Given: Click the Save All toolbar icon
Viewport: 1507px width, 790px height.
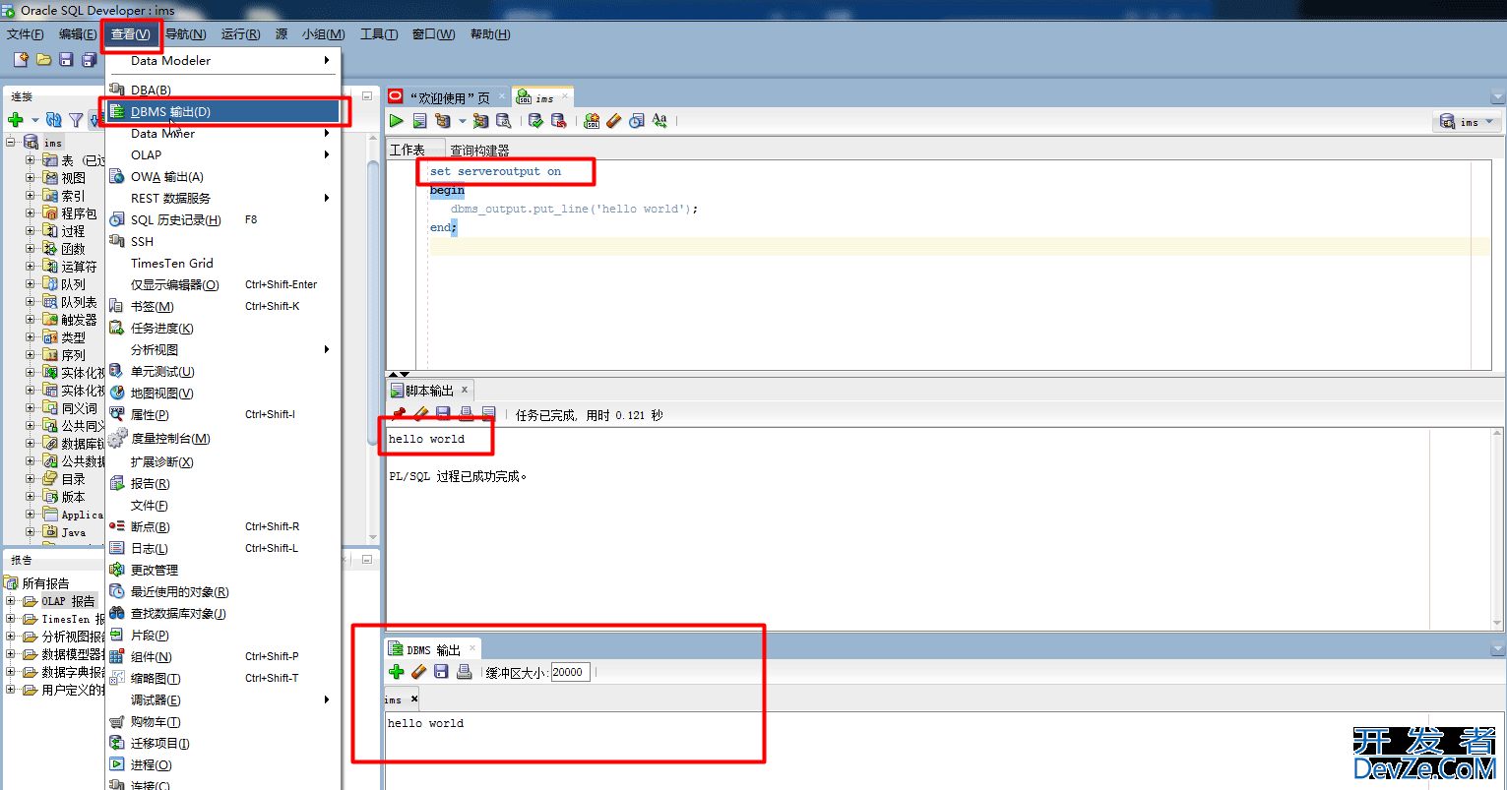Looking at the screenshot, I should click(x=89, y=59).
